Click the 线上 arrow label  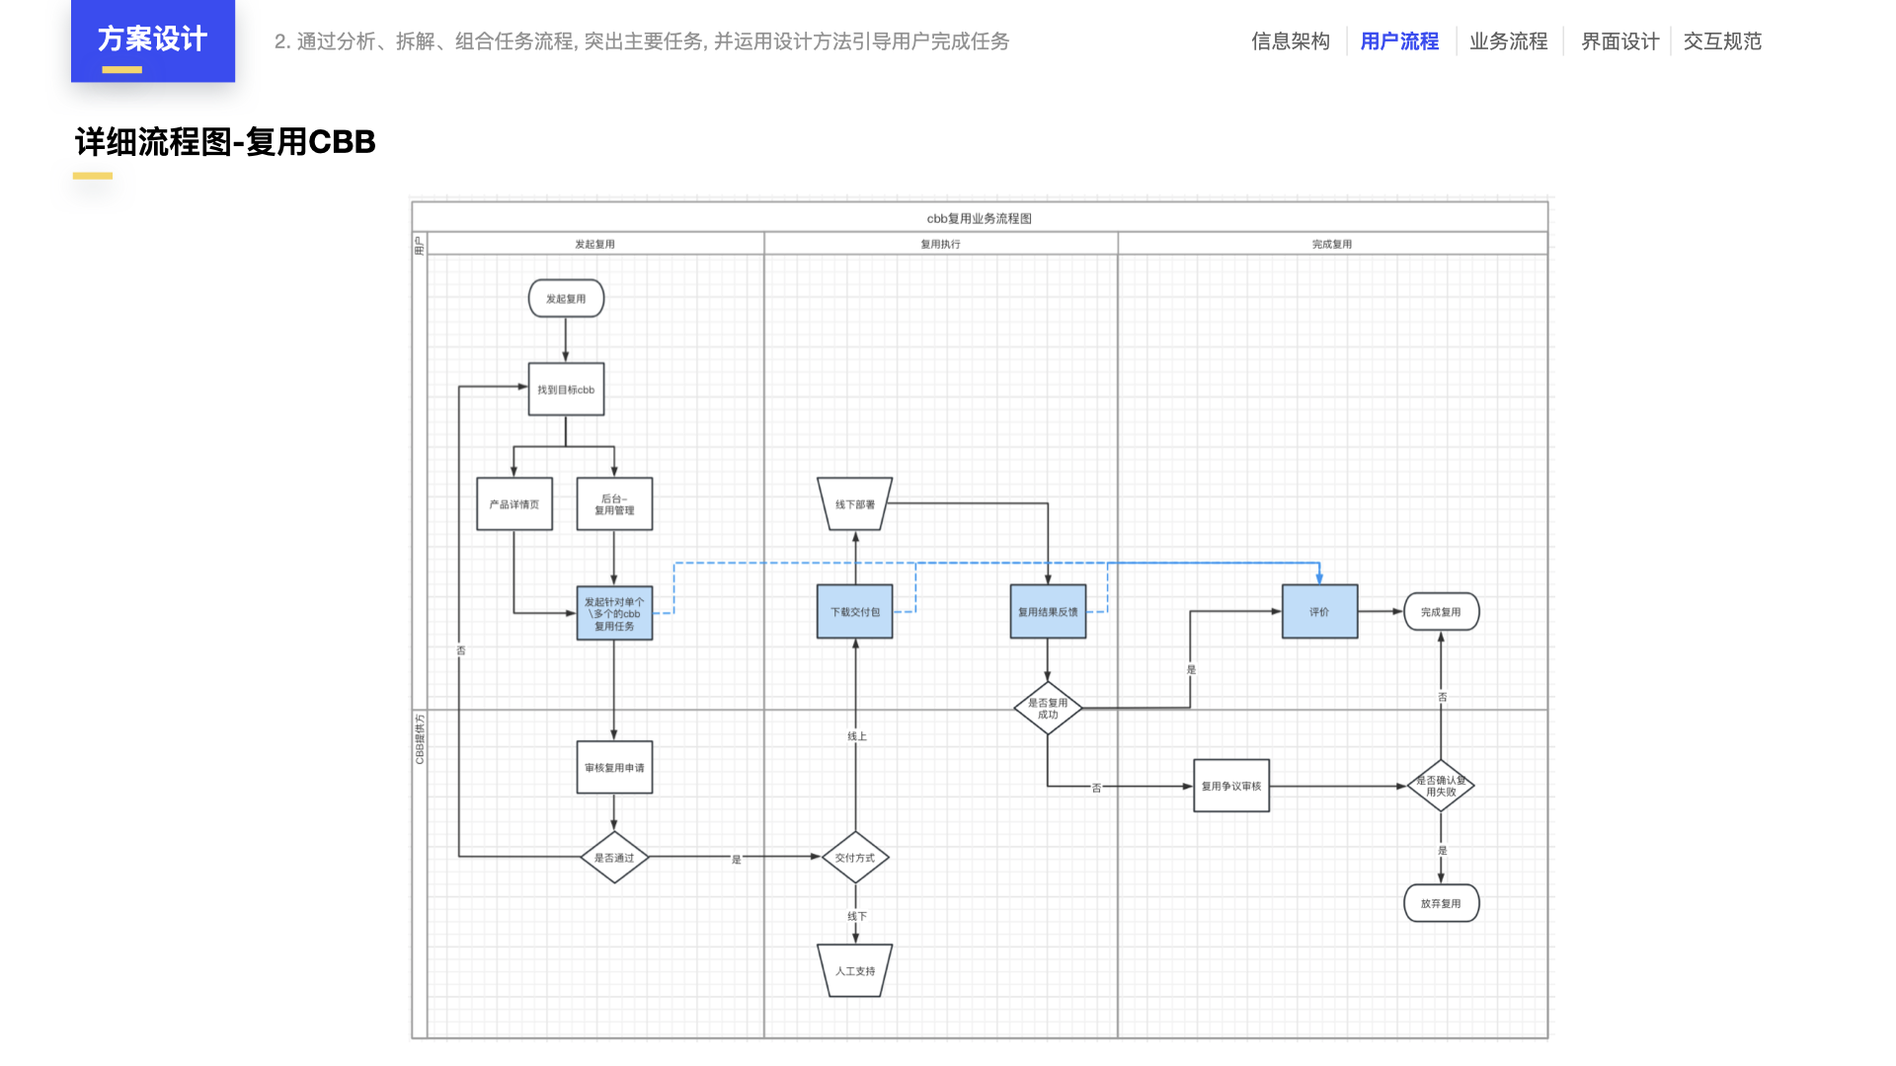click(x=856, y=736)
